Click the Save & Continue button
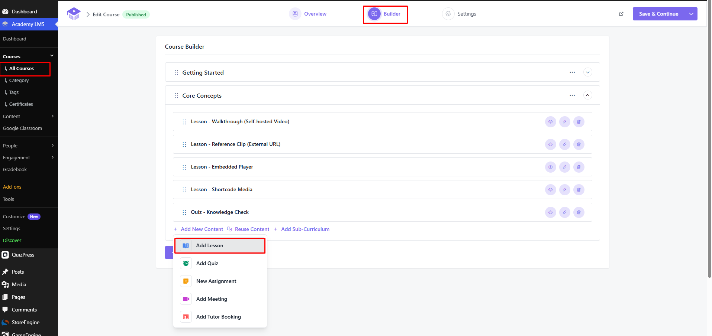 coord(658,14)
